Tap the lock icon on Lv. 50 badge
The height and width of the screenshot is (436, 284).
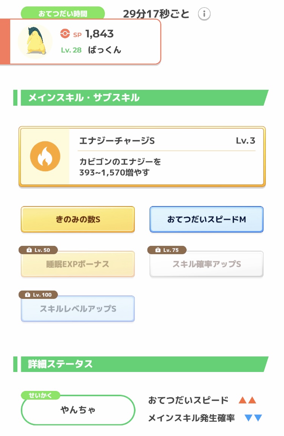point(29,250)
